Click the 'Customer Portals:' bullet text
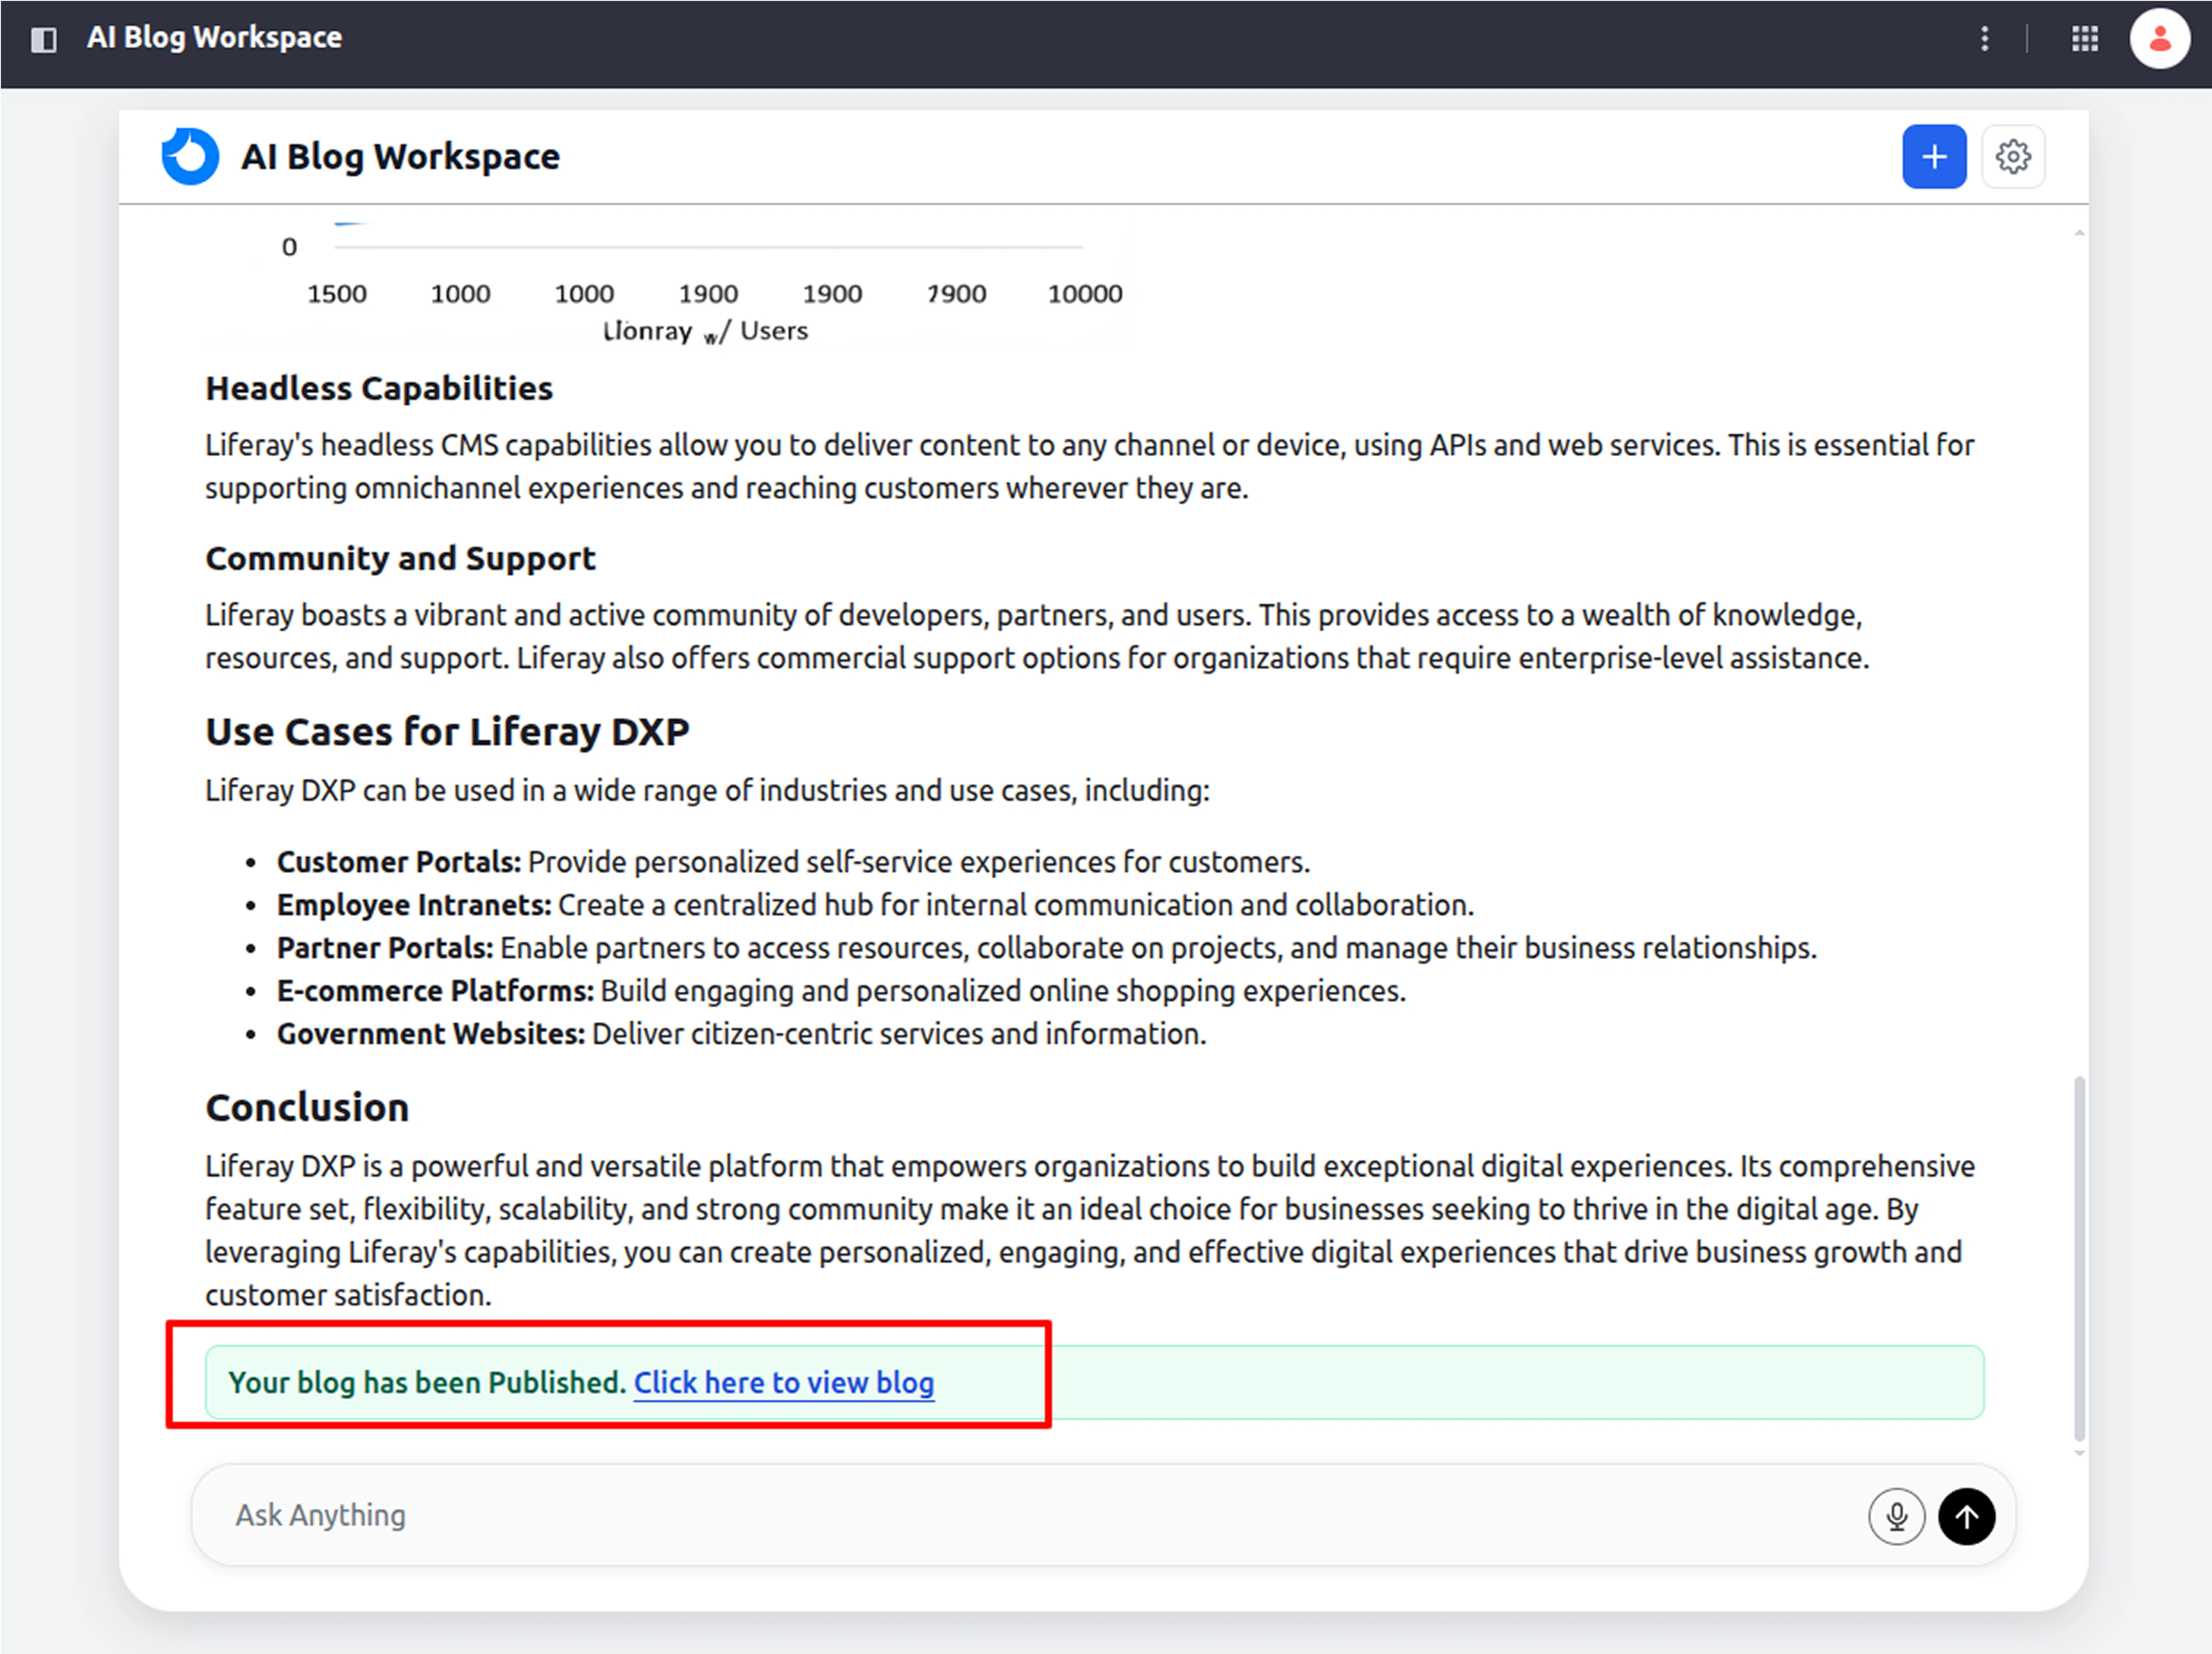The width and height of the screenshot is (2212, 1654). (399, 862)
